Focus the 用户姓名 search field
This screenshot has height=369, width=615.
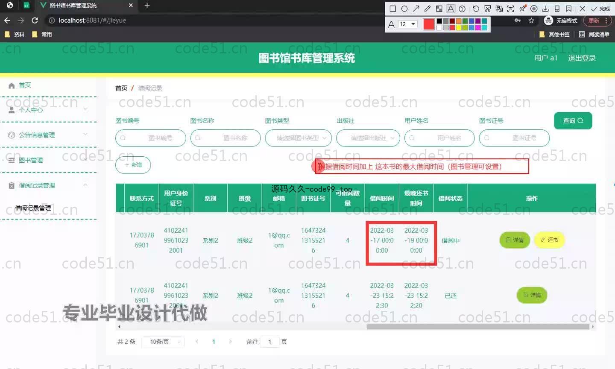tap(439, 138)
